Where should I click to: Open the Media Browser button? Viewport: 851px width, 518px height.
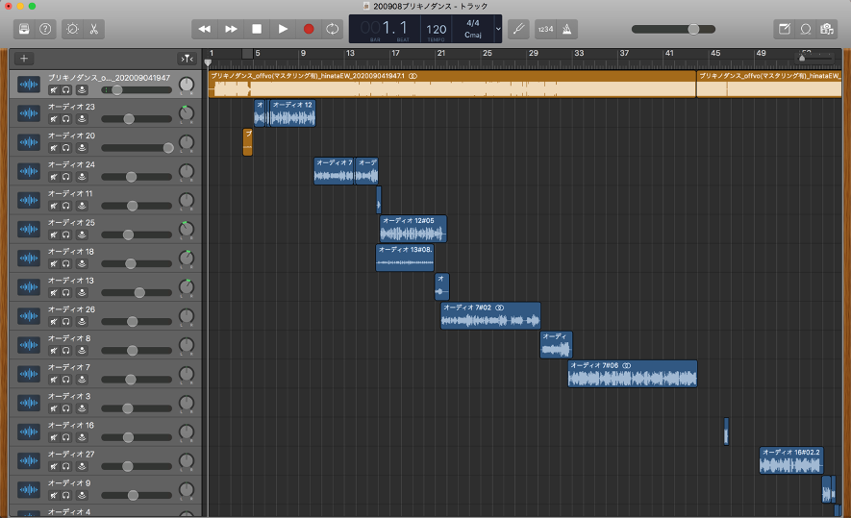(827, 29)
